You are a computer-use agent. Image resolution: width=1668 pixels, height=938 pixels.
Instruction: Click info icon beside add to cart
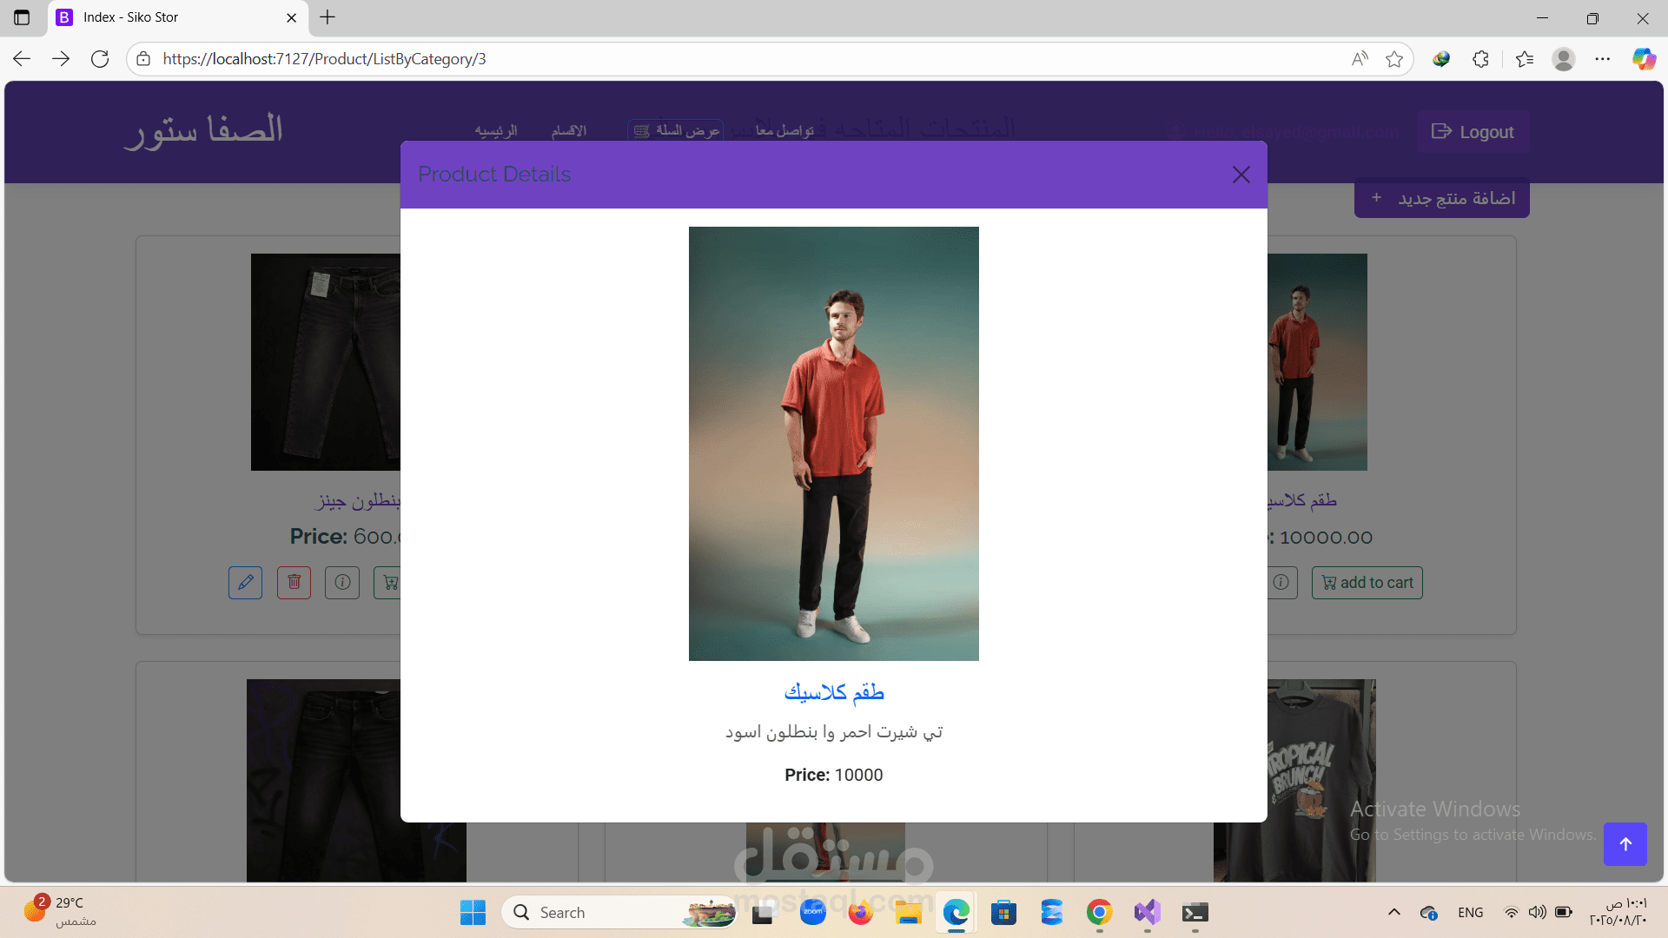pyautogui.click(x=1281, y=582)
